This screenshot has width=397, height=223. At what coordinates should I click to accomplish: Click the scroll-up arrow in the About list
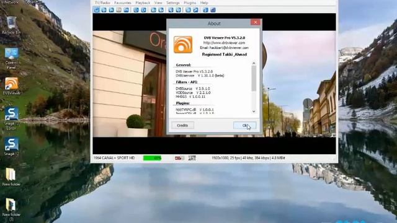click(x=254, y=63)
